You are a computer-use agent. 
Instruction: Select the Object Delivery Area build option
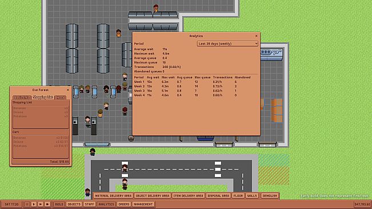coord(153,196)
